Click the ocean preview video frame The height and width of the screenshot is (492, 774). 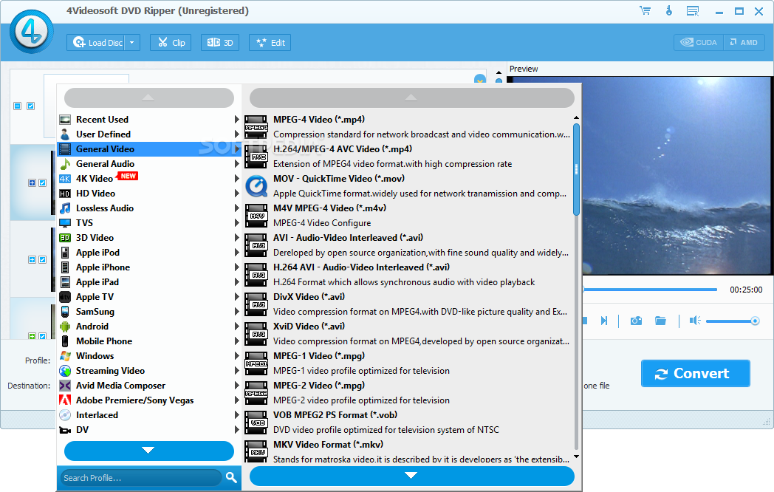677,175
